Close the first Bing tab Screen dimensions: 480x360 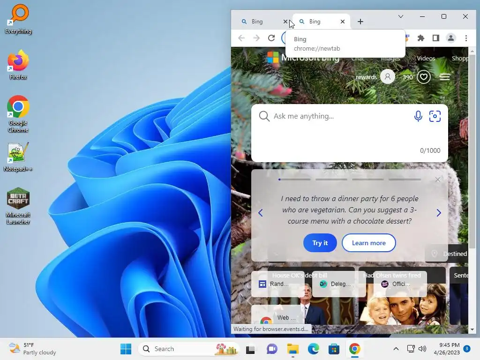[285, 22]
